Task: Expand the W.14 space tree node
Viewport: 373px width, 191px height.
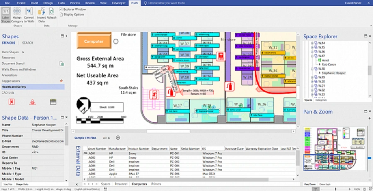Action: coord(312,43)
